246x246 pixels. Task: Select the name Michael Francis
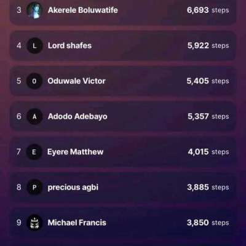point(77,223)
